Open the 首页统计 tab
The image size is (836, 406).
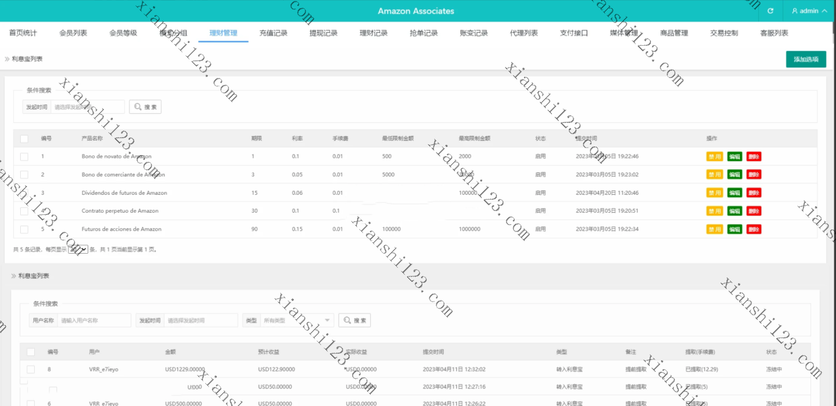[23, 33]
